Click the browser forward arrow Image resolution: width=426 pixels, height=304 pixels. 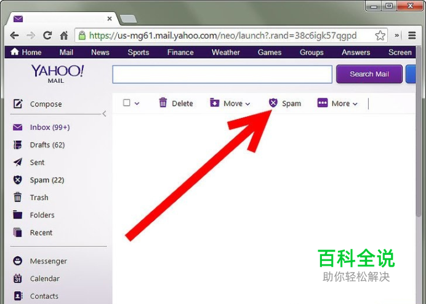point(31,36)
